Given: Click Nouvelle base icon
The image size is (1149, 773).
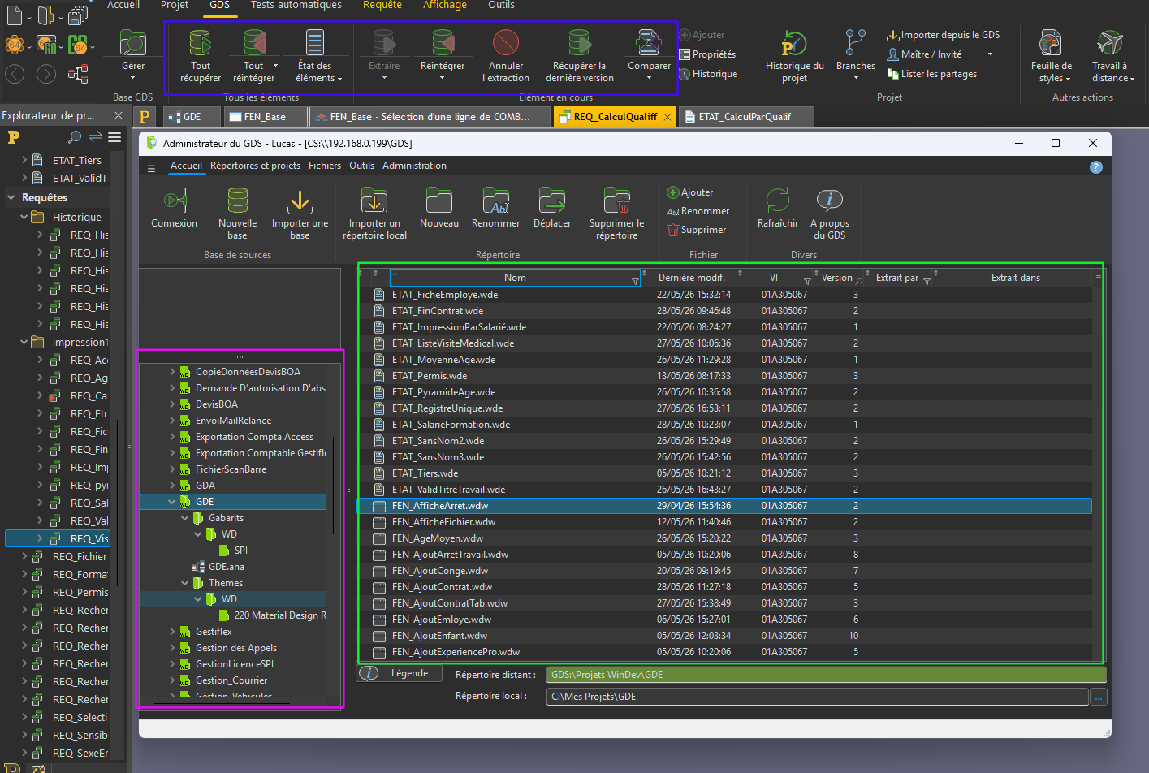Looking at the screenshot, I should [x=237, y=201].
